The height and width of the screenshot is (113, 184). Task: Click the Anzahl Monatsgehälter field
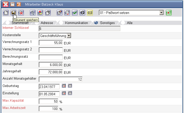coord(61,79)
